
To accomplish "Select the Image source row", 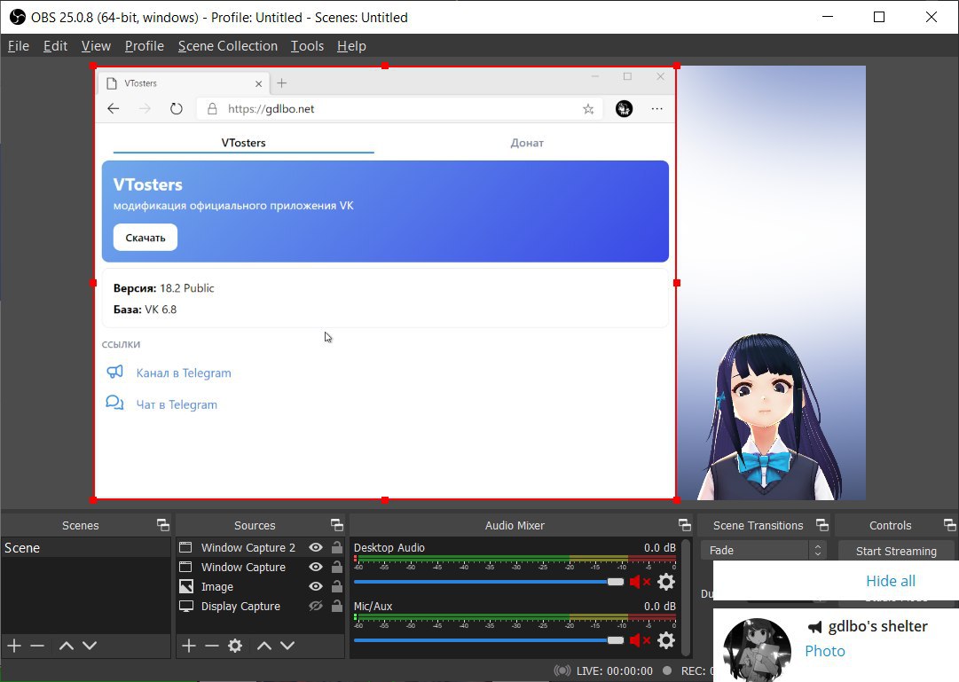I will click(x=261, y=586).
